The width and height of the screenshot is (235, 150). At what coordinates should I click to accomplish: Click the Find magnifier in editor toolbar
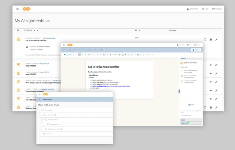(70, 55)
